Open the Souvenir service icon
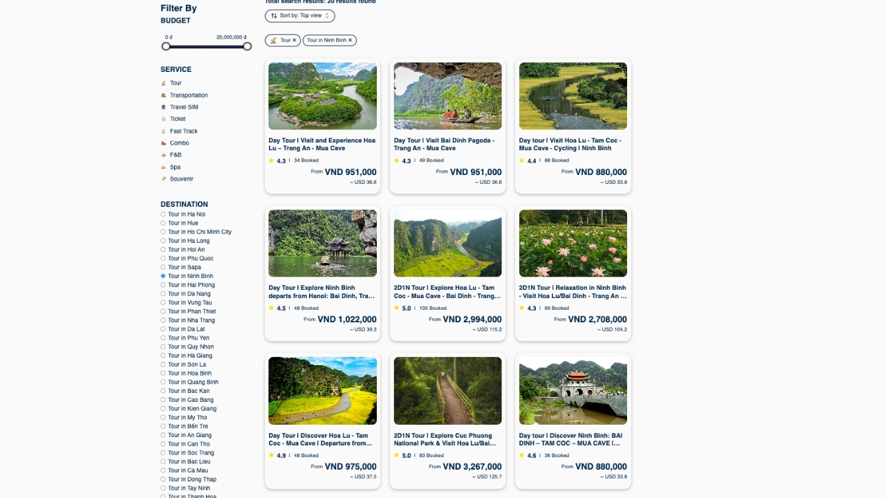The image size is (885, 498). [x=165, y=178]
